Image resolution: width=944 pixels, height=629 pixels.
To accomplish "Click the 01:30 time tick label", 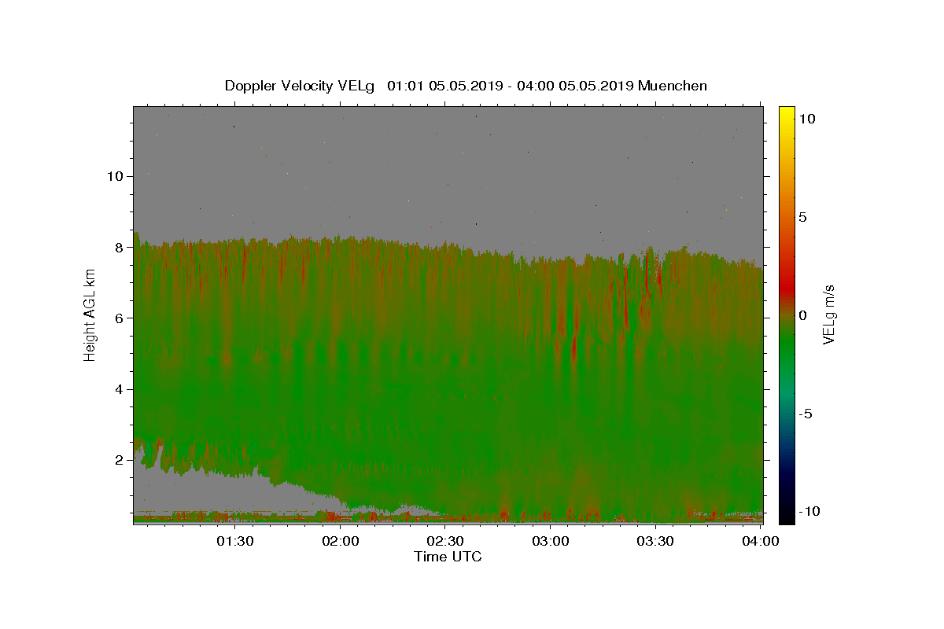I will tap(234, 541).
